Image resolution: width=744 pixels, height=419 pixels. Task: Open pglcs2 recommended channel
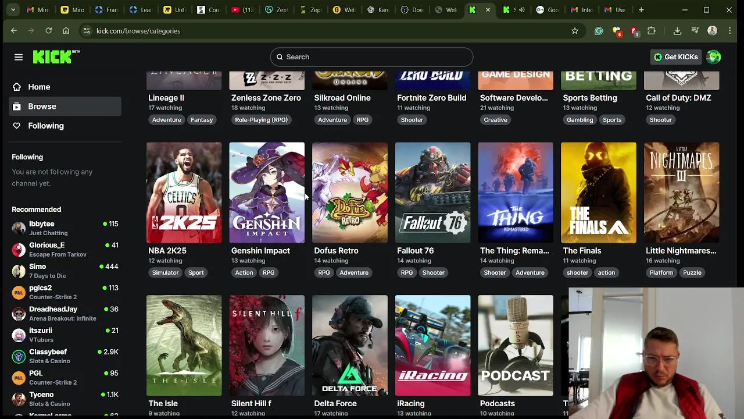pos(65,292)
